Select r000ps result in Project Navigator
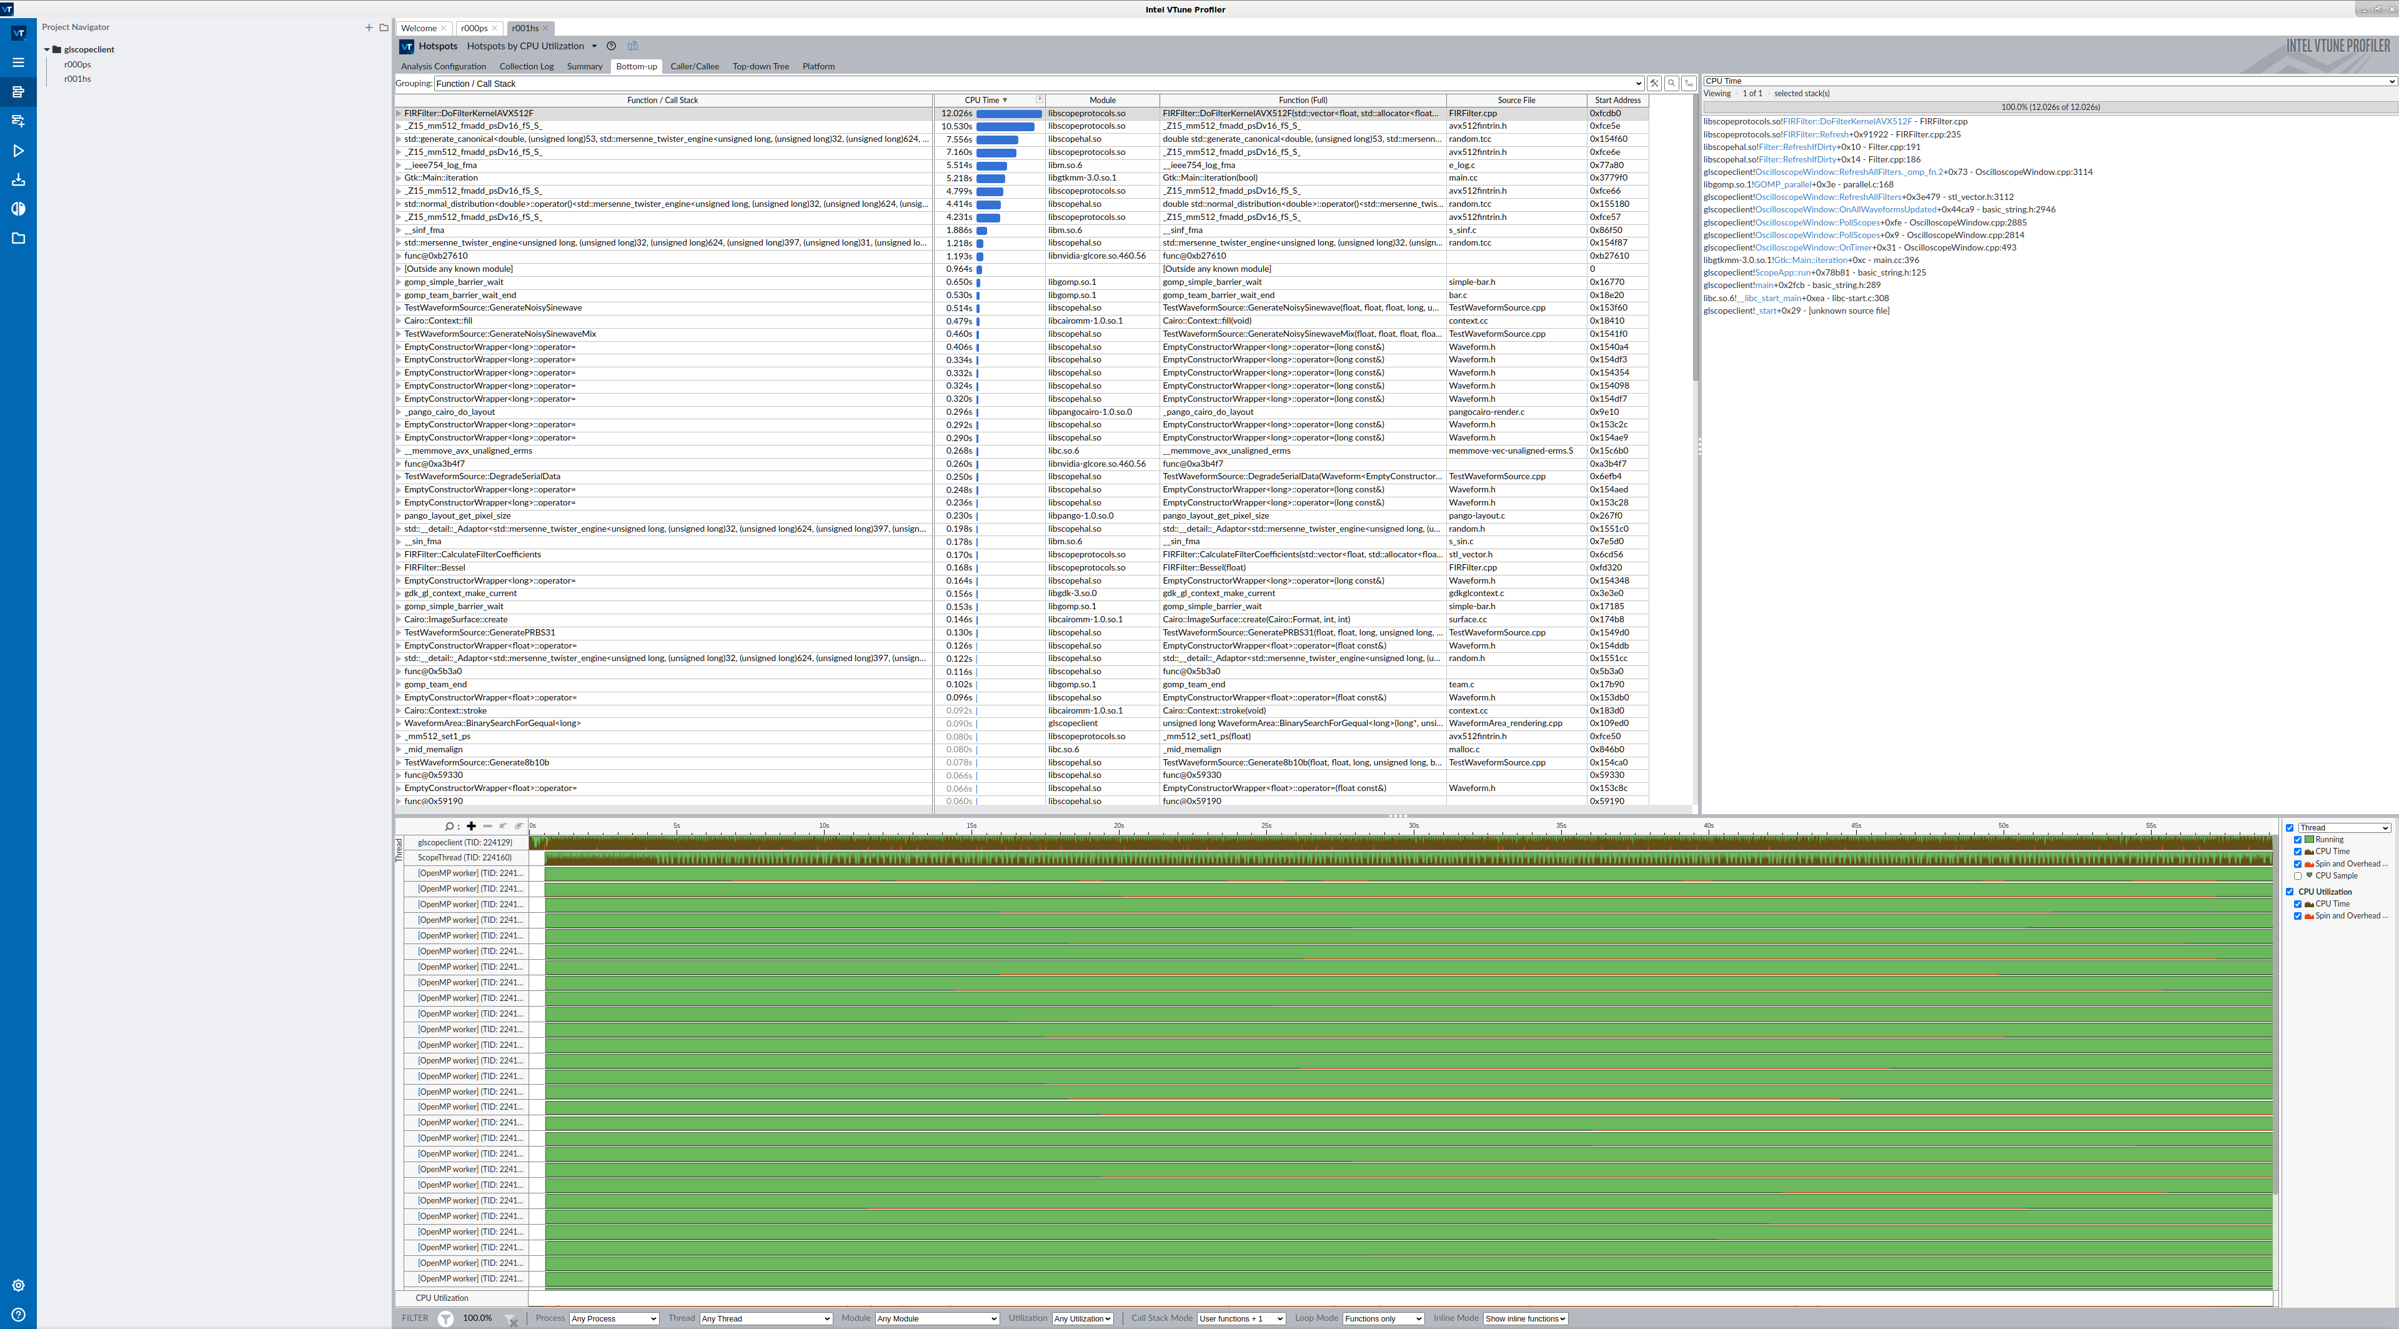2399x1329 pixels. click(77, 64)
